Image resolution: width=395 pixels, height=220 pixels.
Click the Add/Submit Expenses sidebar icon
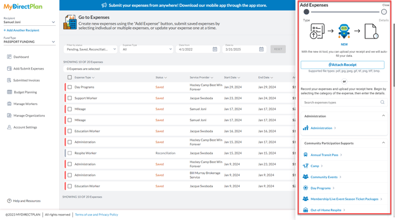coord(9,68)
